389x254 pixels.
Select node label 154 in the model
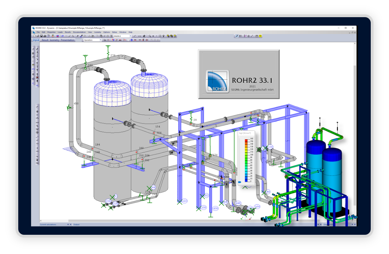click(158, 126)
